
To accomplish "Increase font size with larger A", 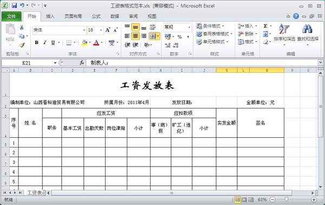I will click(x=108, y=30).
